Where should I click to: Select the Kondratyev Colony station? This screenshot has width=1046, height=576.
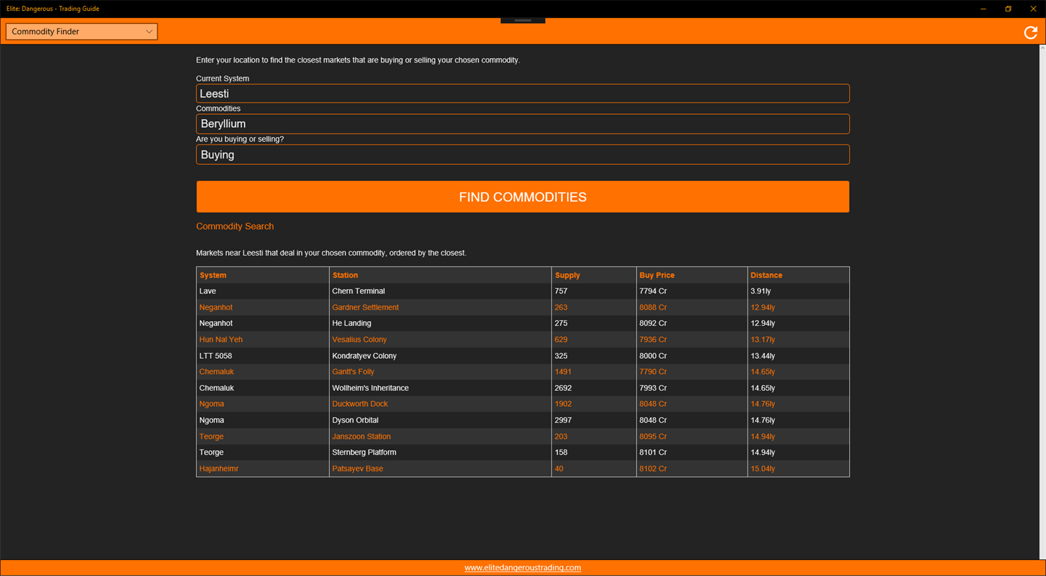click(364, 356)
